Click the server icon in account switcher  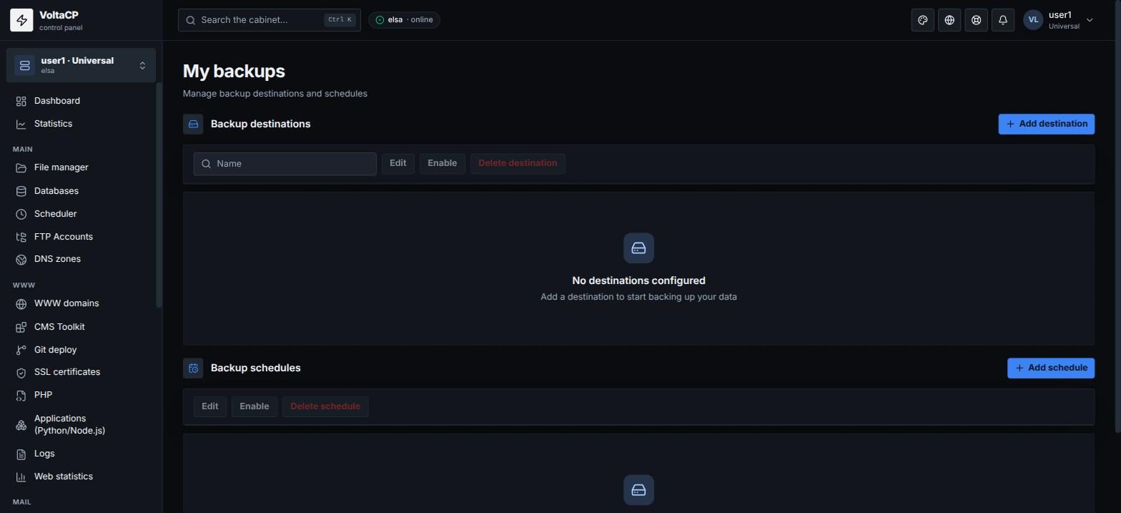(24, 65)
